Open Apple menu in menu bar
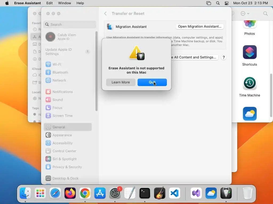Viewport: 273px width, 204px height. tap(7, 3)
